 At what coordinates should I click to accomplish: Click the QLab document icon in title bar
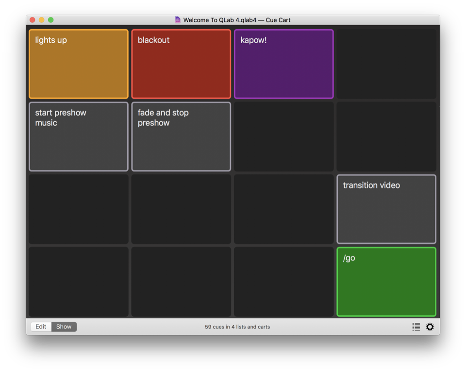178,20
